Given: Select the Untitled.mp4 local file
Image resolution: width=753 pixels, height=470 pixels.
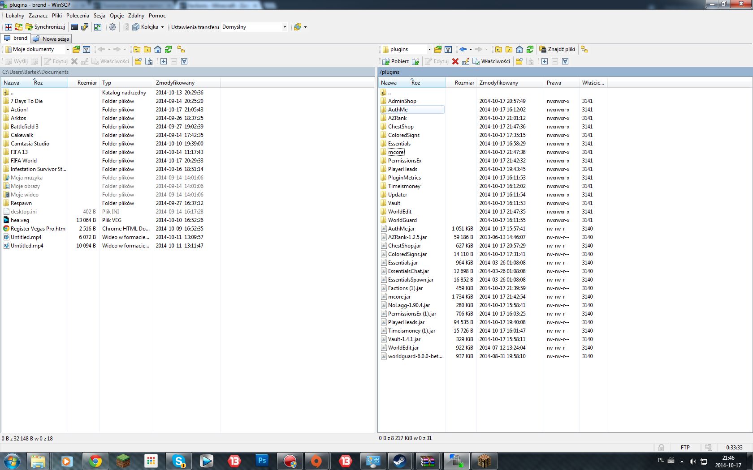Looking at the screenshot, I should [x=26, y=237].
